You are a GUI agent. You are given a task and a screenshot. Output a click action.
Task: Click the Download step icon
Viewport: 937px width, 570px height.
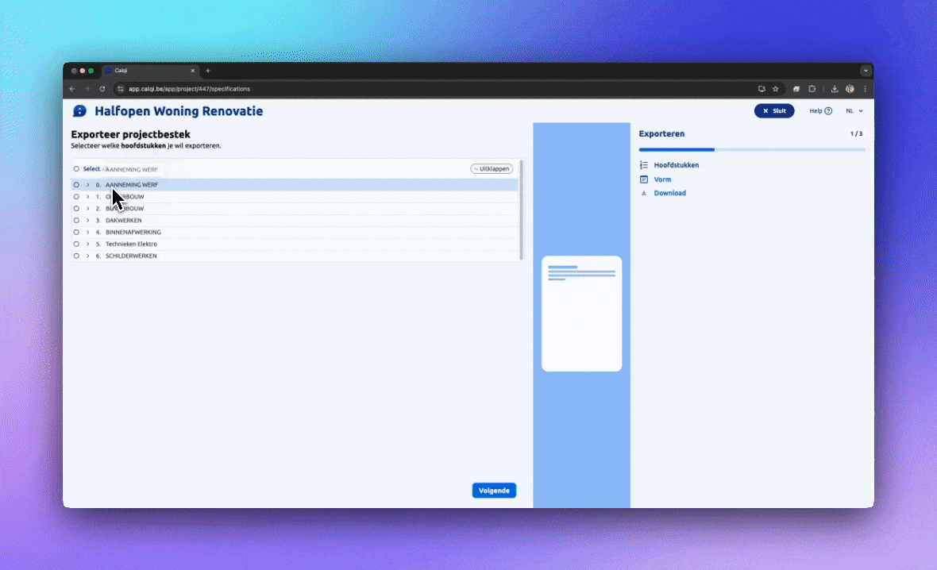pos(644,193)
